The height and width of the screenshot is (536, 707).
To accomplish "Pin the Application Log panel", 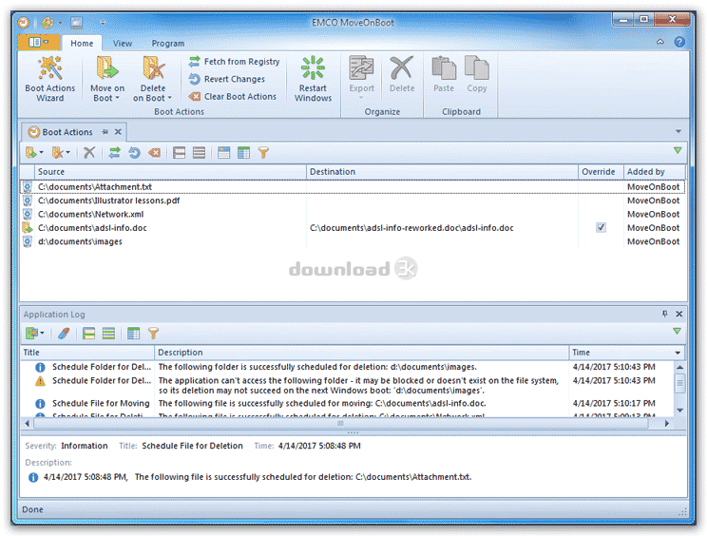I will coord(664,314).
